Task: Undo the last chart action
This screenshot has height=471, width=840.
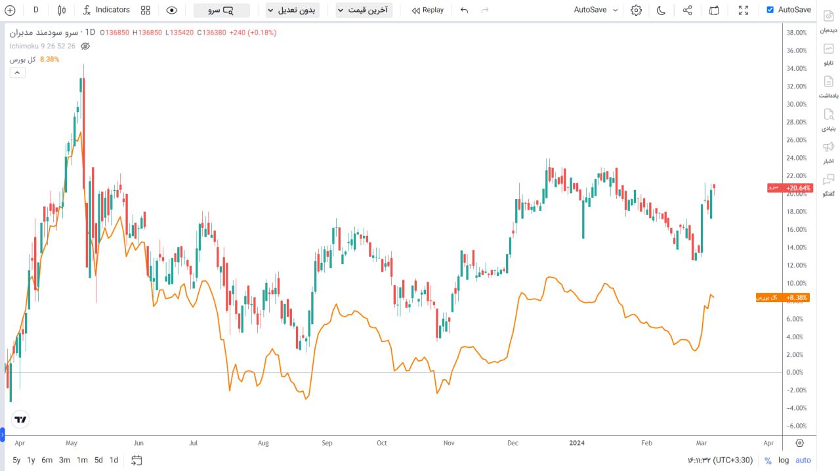Action: 465,10
